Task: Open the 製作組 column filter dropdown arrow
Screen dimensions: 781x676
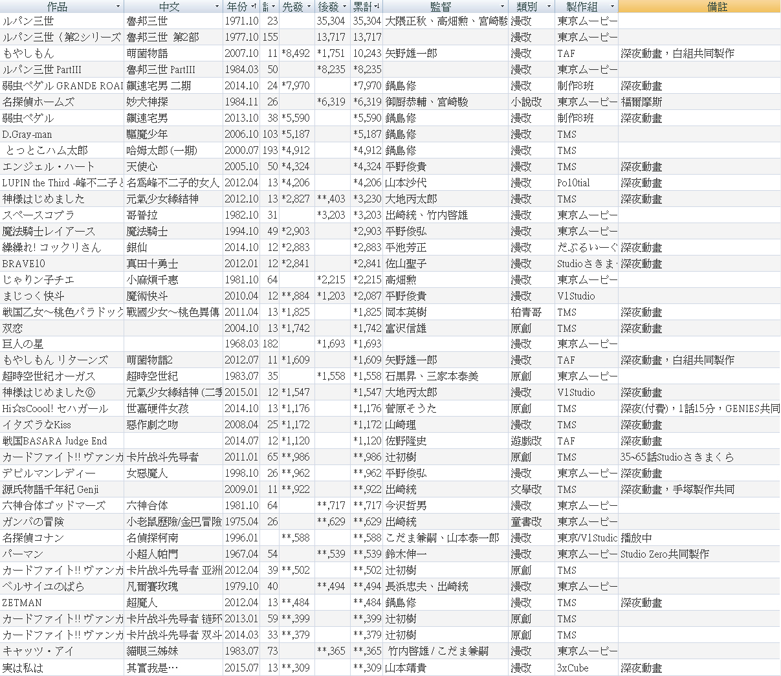Action: tap(611, 6)
